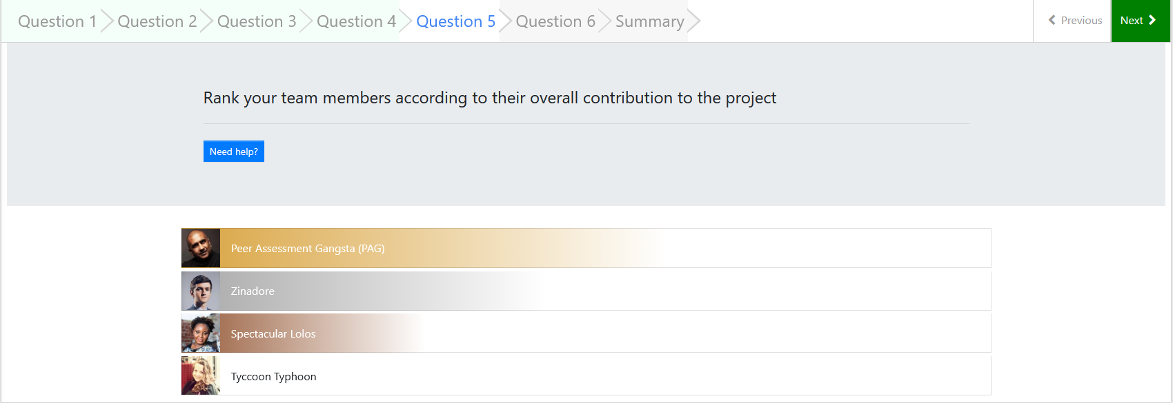Click Tyccoon Typhoon avatar photo
The image size is (1173, 403).
coord(201,376)
